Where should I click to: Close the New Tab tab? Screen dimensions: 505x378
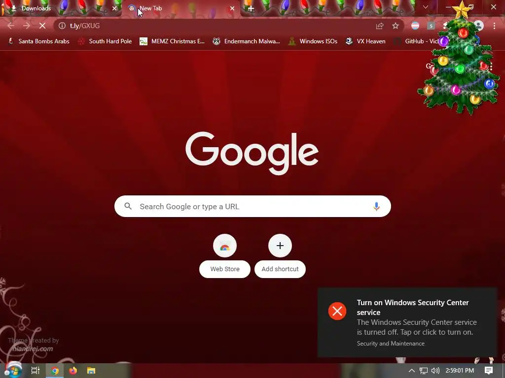coord(232,8)
